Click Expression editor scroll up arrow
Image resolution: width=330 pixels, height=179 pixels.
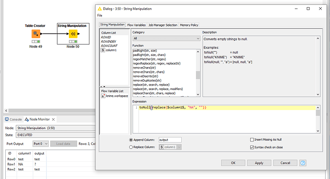pos(318,108)
